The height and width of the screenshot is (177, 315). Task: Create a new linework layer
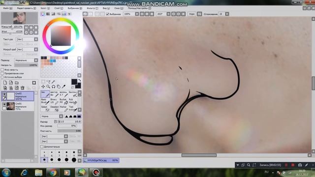tap(11, 83)
